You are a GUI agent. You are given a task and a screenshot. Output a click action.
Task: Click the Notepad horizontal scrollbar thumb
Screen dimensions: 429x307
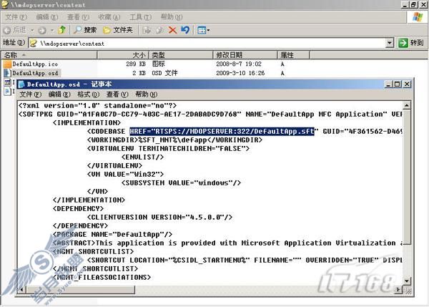click(x=80, y=290)
